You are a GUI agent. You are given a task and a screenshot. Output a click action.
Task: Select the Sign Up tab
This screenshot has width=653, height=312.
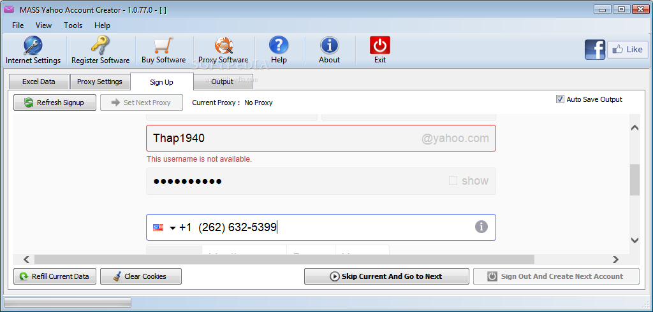[x=161, y=82]
